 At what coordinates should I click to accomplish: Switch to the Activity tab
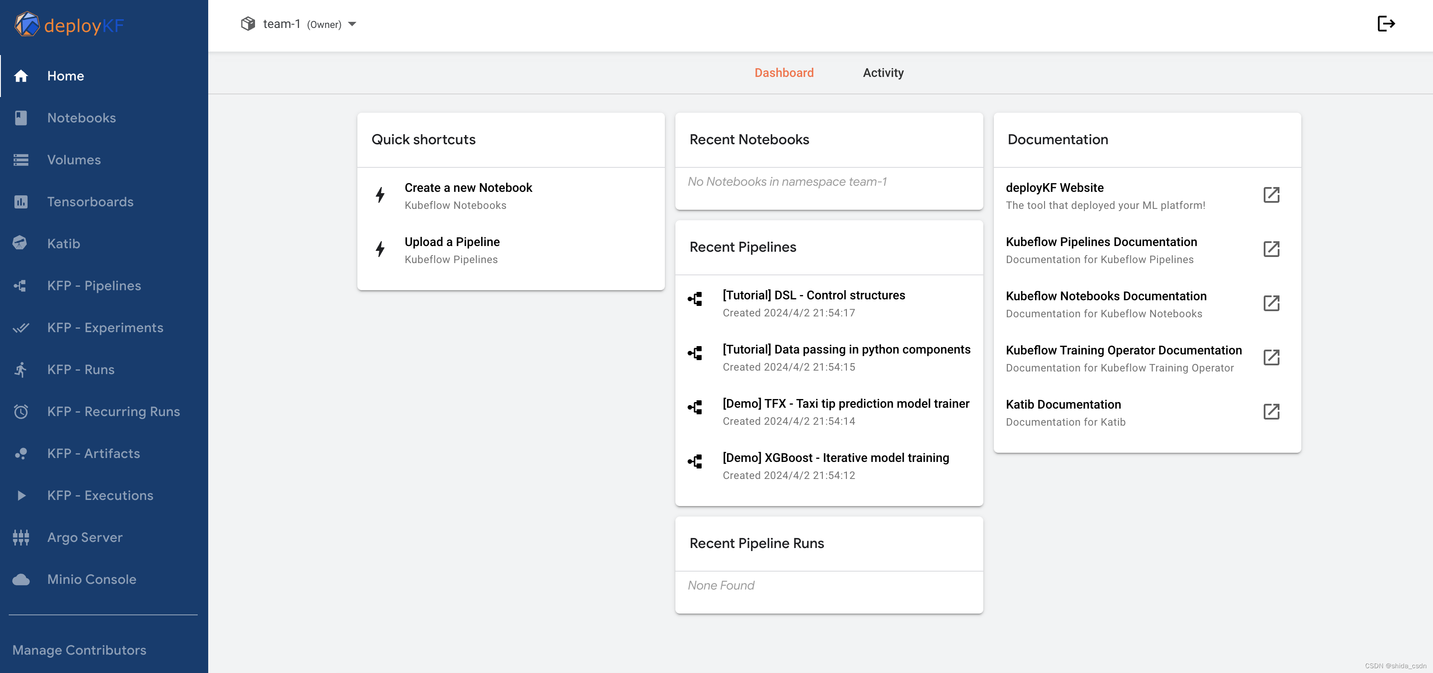(883, 73)
